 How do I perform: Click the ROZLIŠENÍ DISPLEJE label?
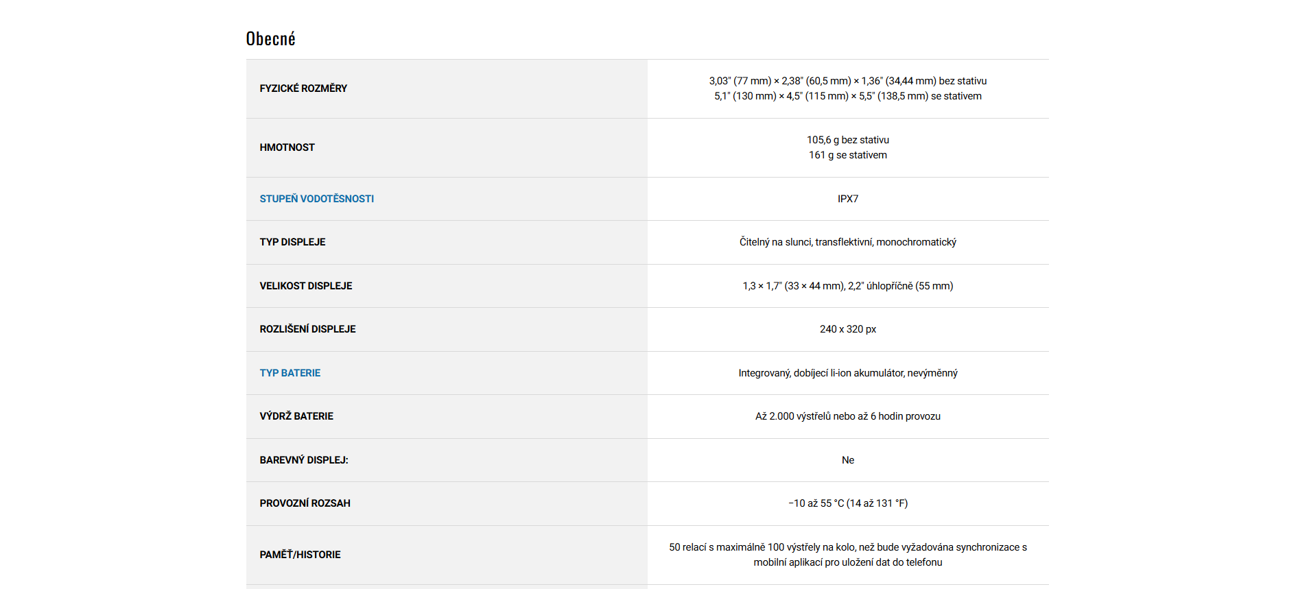pos(307,329)
